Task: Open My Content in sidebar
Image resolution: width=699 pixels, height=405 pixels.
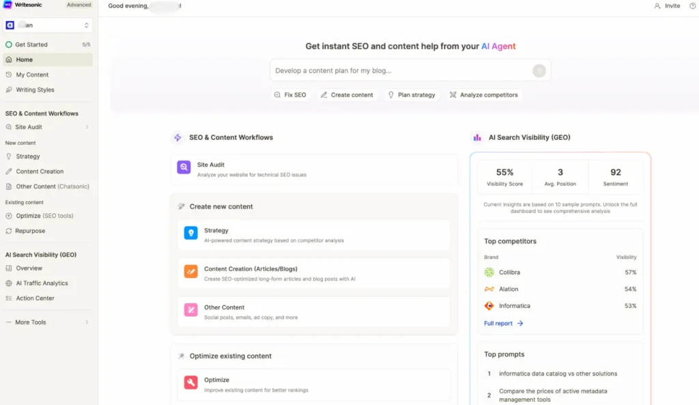Action: point(48,75)
